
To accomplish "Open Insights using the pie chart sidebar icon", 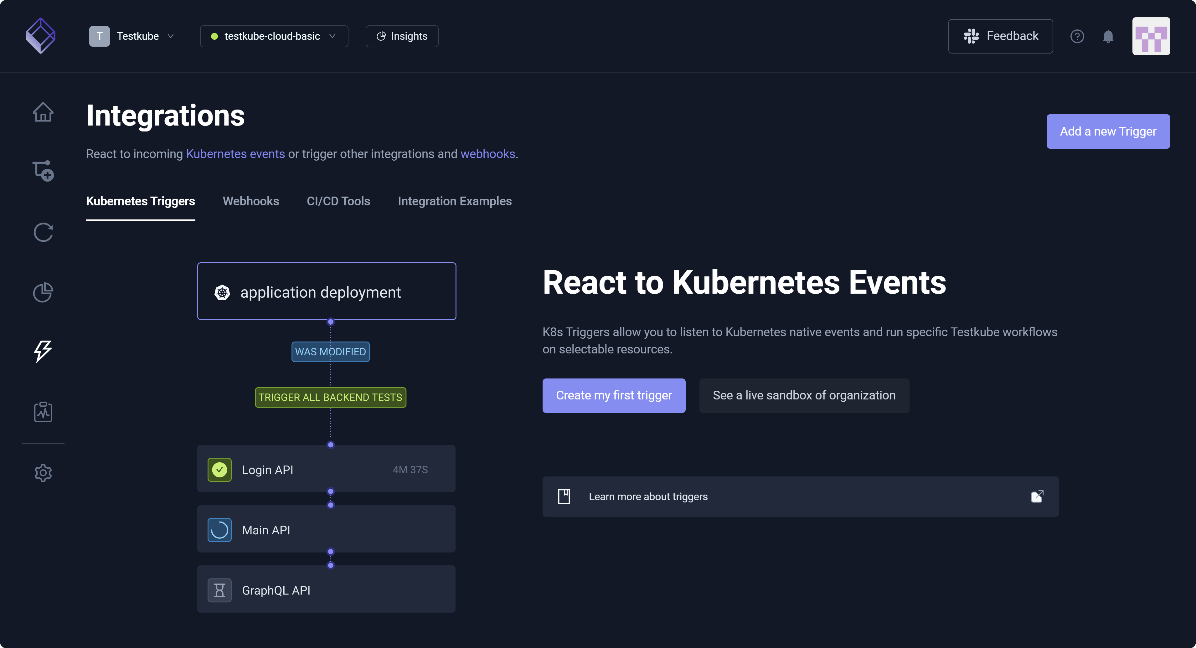I will pos(43,292).
